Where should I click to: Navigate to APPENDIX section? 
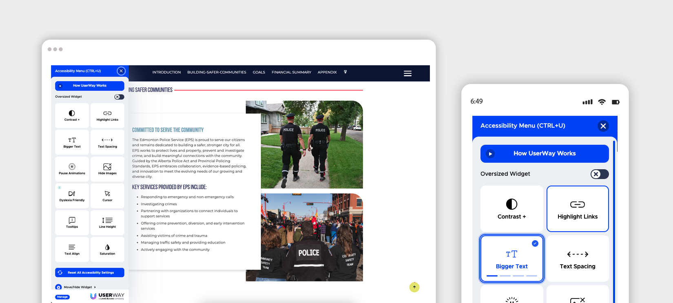tap(327, 72)
